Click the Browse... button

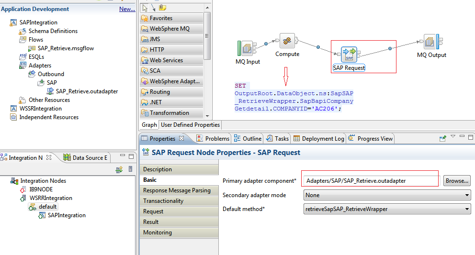[x=457, y=181]
